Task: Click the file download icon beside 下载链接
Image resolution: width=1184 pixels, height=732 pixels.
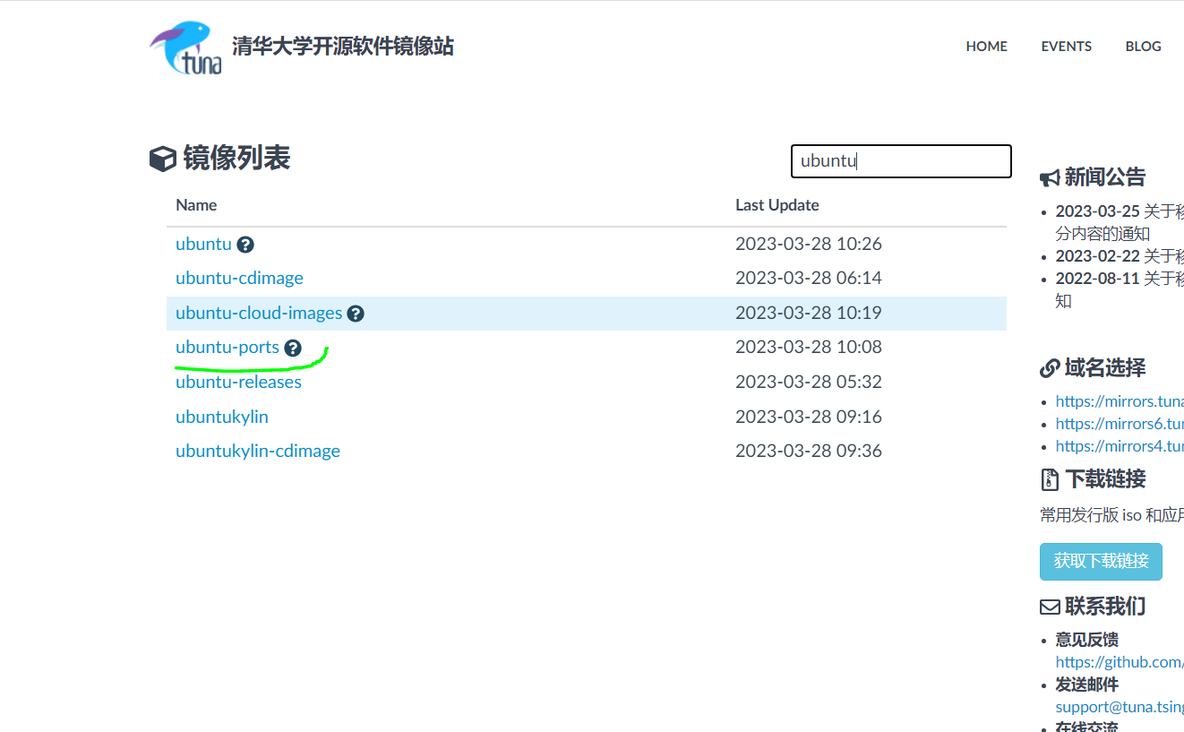Action: (x=1049, y=479)
